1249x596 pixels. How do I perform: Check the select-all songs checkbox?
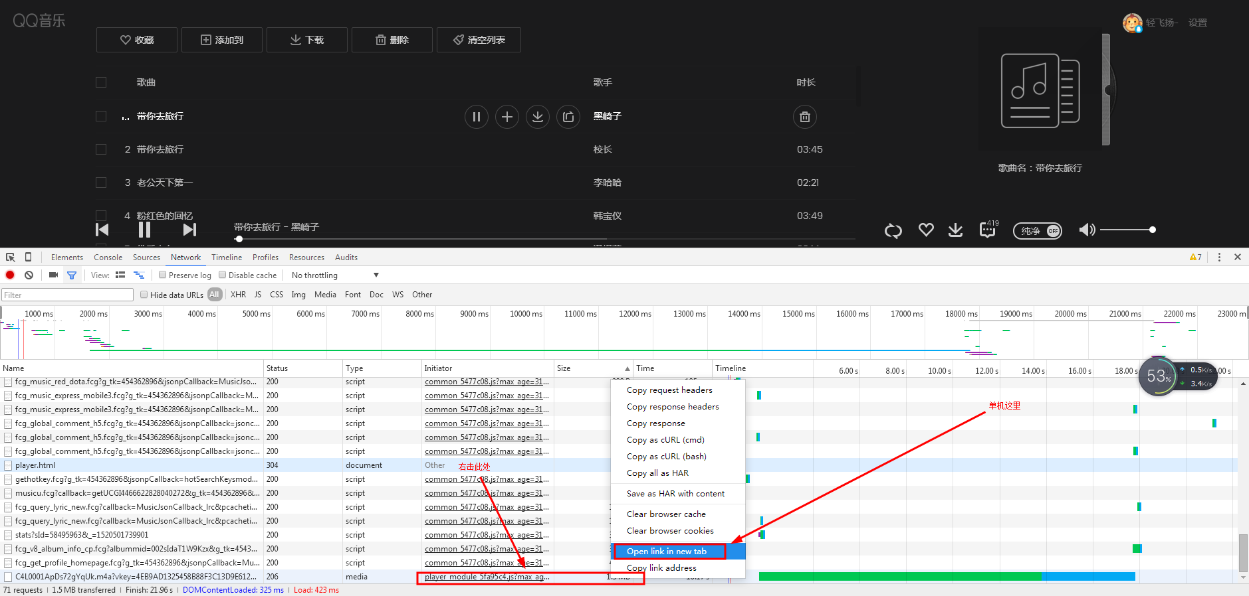coord(101,82)
